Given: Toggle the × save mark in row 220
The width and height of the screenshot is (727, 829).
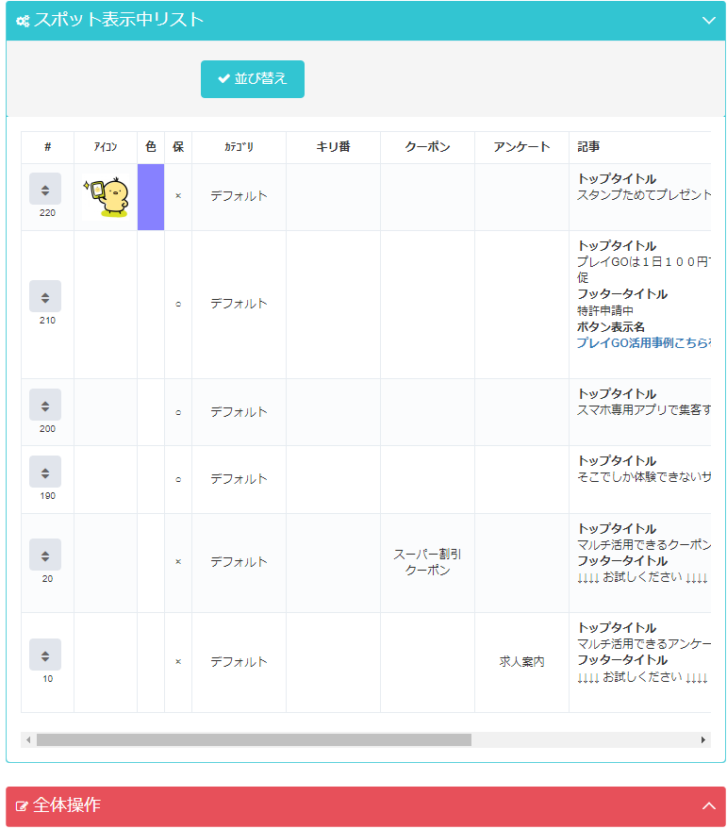Looking at the screenshot, I should 178,196.
